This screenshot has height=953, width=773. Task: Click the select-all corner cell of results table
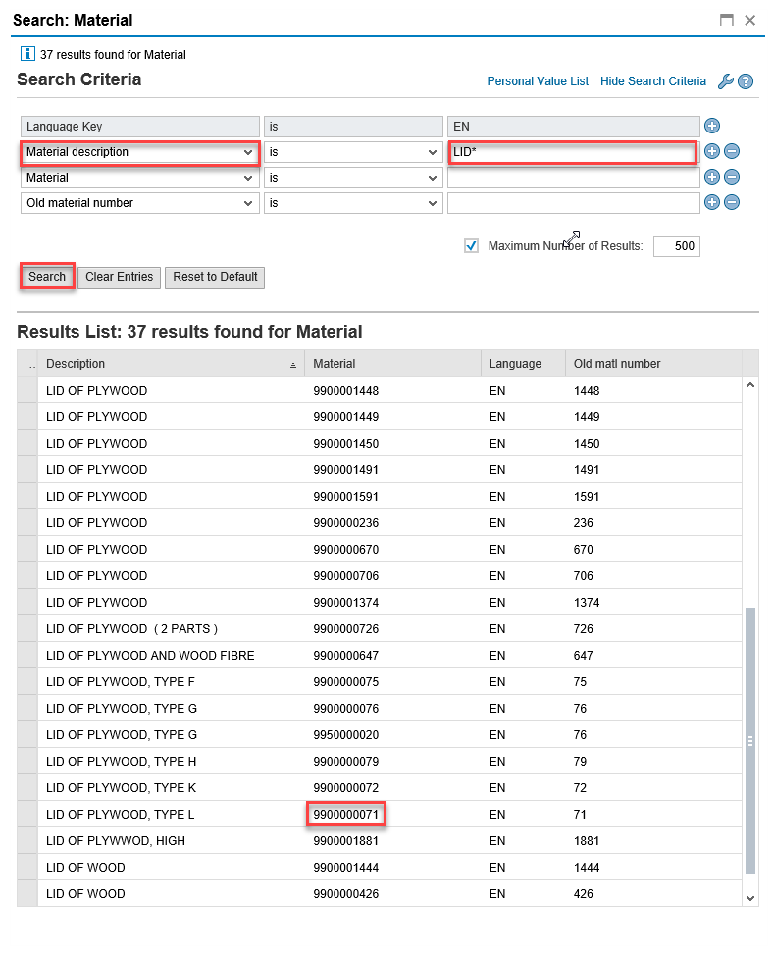click(x=27, y=363)
